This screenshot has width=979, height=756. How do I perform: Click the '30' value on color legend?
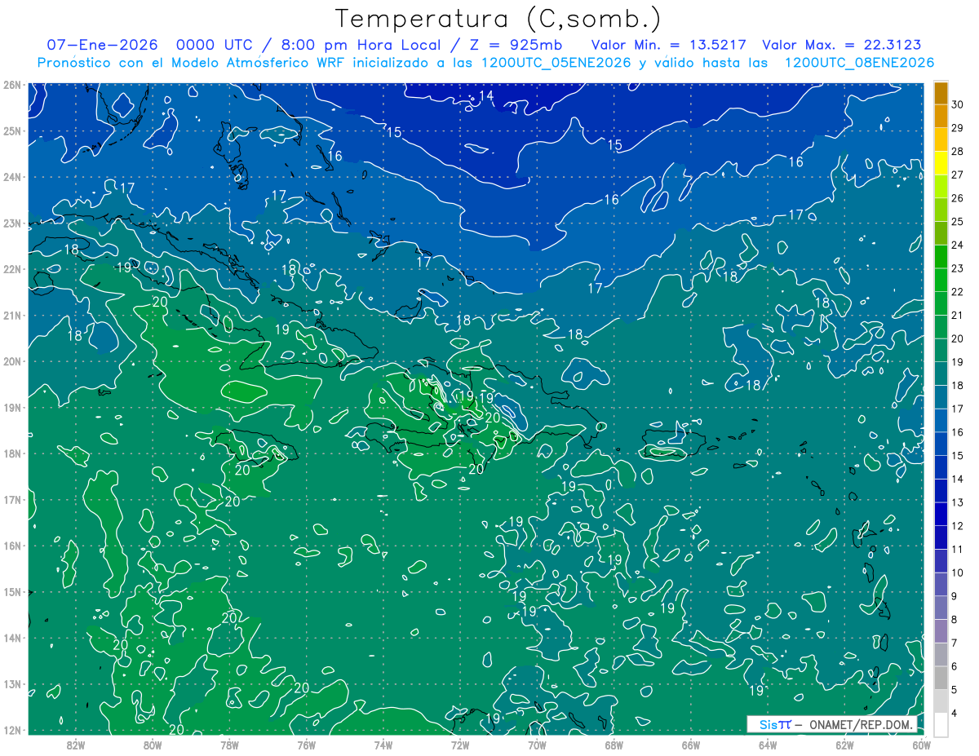tap(958, 104)
